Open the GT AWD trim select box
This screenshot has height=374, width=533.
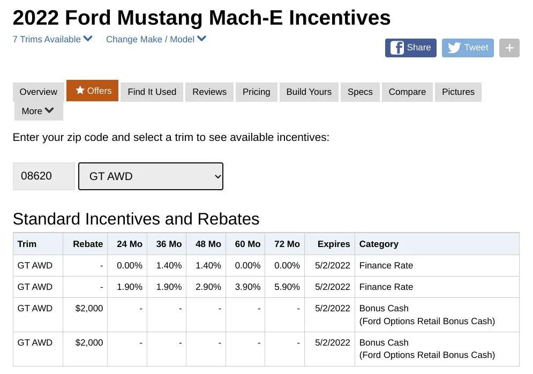[x=151, y=176]
